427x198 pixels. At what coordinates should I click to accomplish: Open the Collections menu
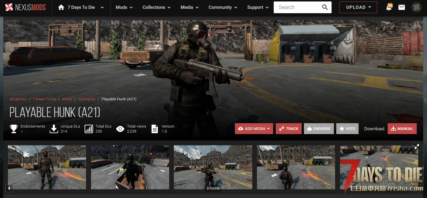point(157,7)
